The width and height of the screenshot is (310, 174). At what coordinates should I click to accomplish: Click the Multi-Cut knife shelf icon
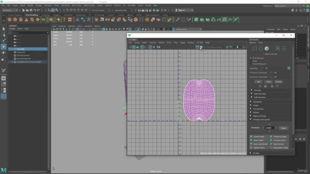pyautogui.click(x=177, y=19)
